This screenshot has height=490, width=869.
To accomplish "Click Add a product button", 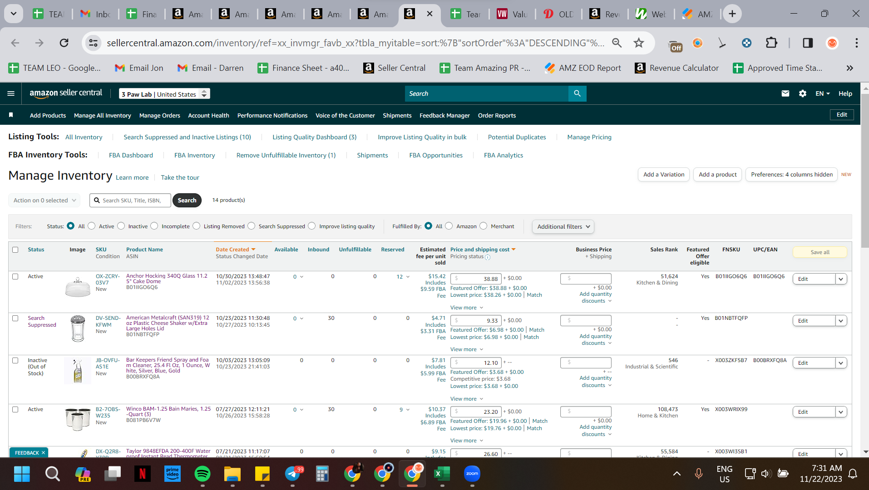I will tap(717, 175).
